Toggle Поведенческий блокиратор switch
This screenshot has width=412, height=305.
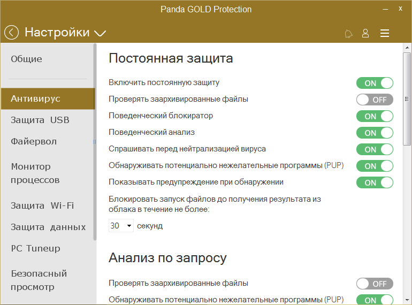point(375,116)
